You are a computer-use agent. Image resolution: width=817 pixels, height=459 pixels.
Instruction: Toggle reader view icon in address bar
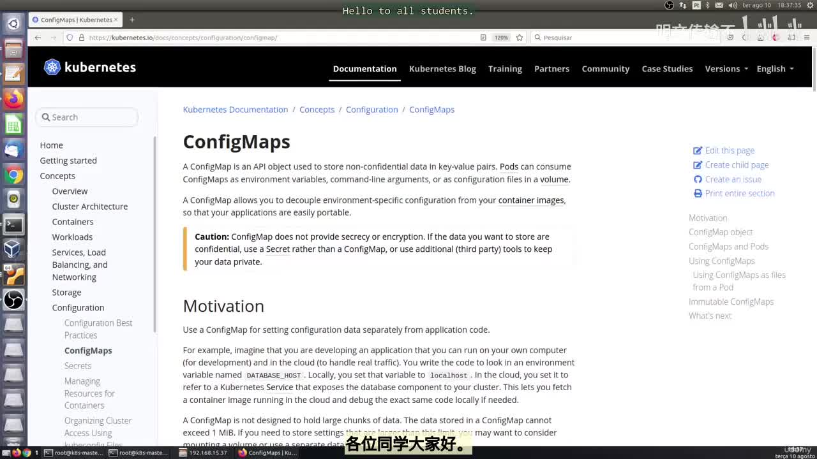click(x=483, y=38)
